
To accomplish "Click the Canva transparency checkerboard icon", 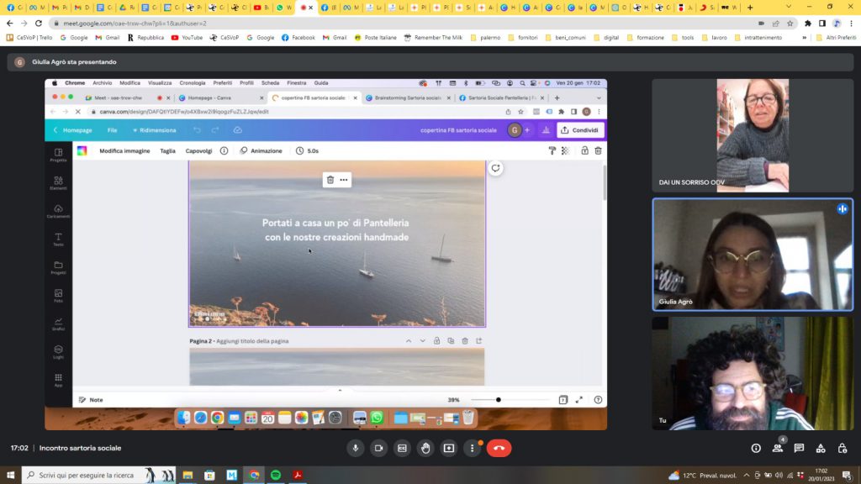I will pyautogui.click(x=566, y=151).
